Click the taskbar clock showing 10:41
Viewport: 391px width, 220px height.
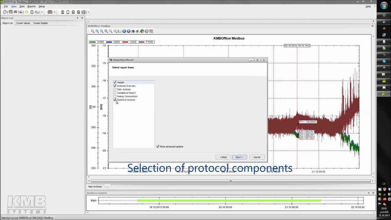[x=384, y=209]
